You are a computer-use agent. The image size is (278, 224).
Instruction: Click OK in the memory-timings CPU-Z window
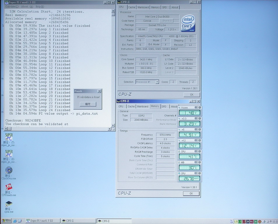click(191, 193)
